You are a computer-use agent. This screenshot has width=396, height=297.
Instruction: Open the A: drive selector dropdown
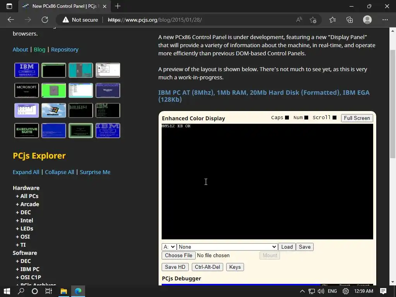(x=169, y=247)
